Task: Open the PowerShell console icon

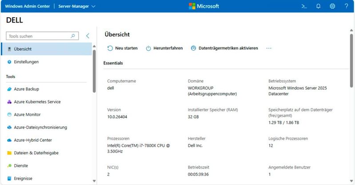Action: tap(304, 6)
